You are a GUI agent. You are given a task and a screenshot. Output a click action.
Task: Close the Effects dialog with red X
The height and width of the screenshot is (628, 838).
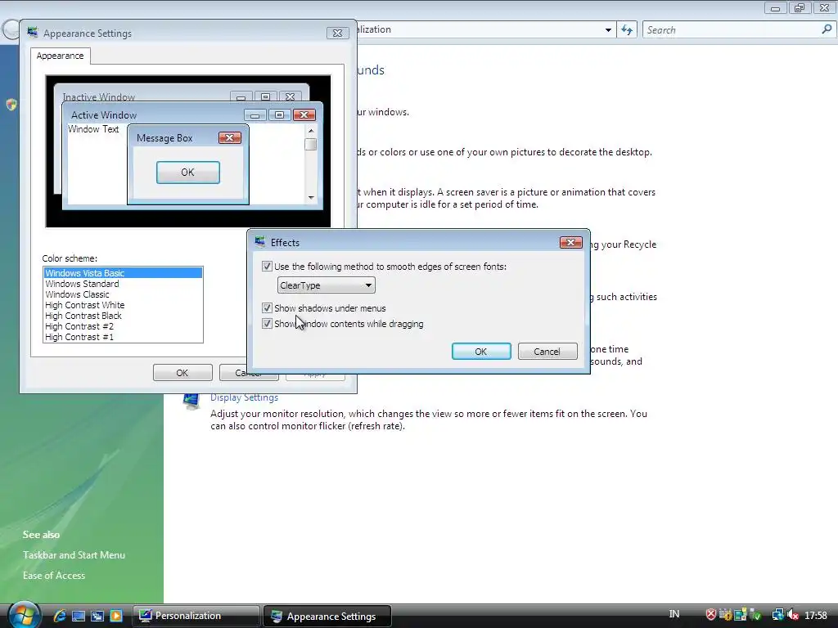tap(570, 242)
